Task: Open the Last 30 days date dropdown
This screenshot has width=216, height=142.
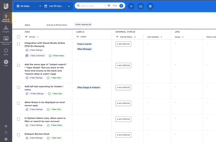Action: [x=57, y=6]
